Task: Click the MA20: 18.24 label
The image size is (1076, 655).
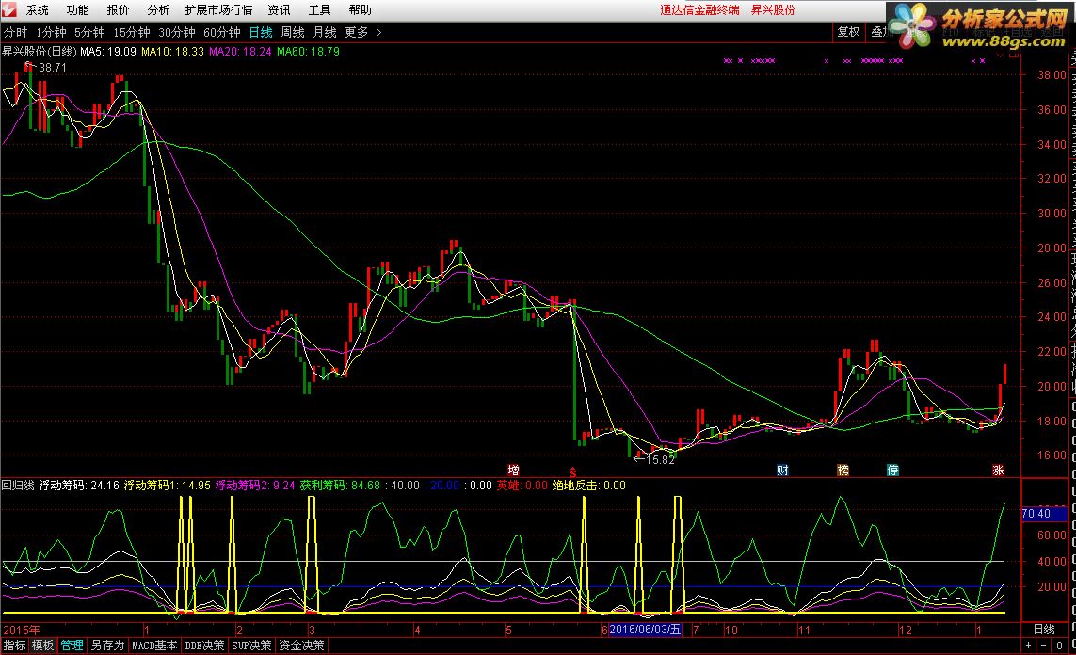Action: click(240, 52)
